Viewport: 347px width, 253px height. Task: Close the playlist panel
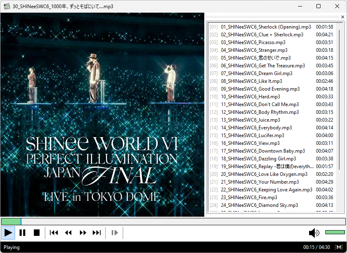tap(343, 17)
